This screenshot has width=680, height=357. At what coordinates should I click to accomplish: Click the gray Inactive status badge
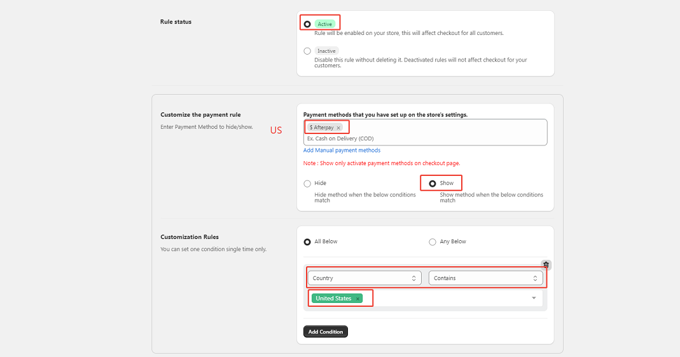point(326,51)
